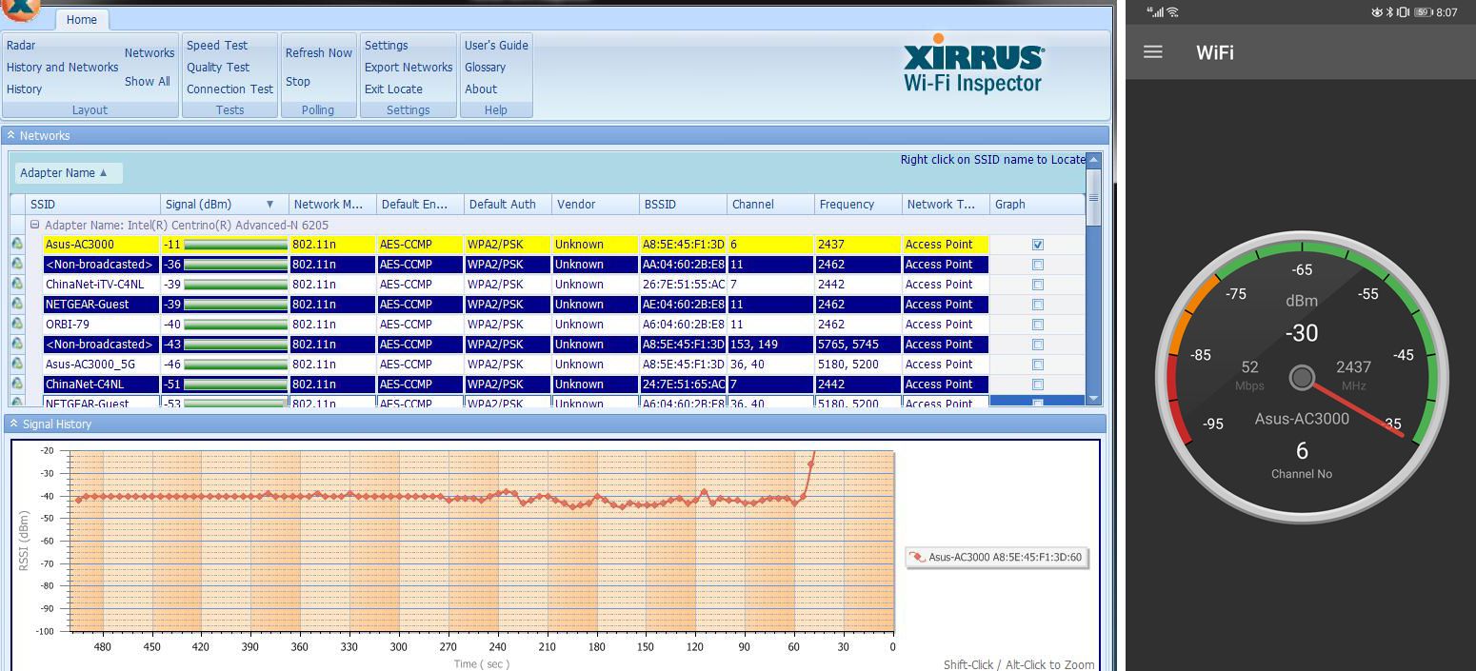
Task: Click the network icon for NETGEAR-Guest at -39 dBm
Action: 17,305
